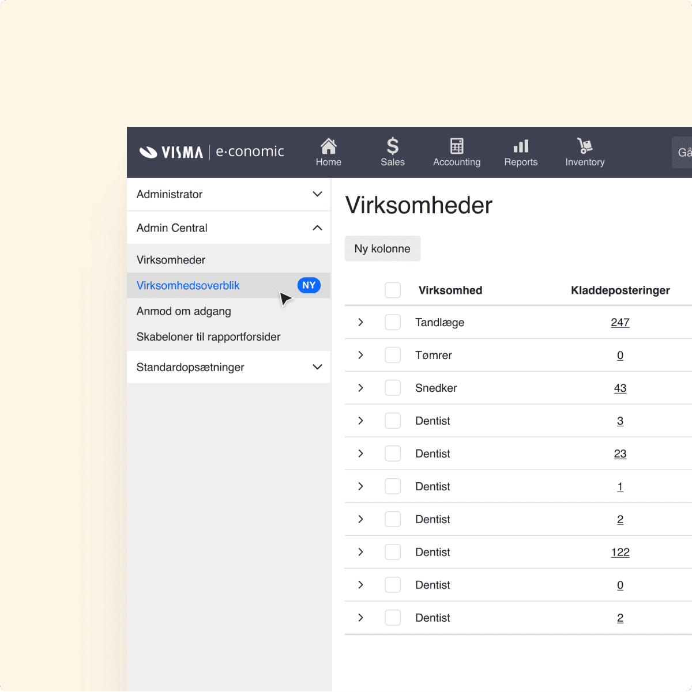This screenshot has width=692, height=692.
Task: Open the Virksomheder menu item
Action: click(x=171, y=259)
